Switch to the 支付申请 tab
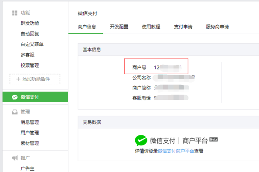Screen dimensions: 259x172 [x=183, y=27]
